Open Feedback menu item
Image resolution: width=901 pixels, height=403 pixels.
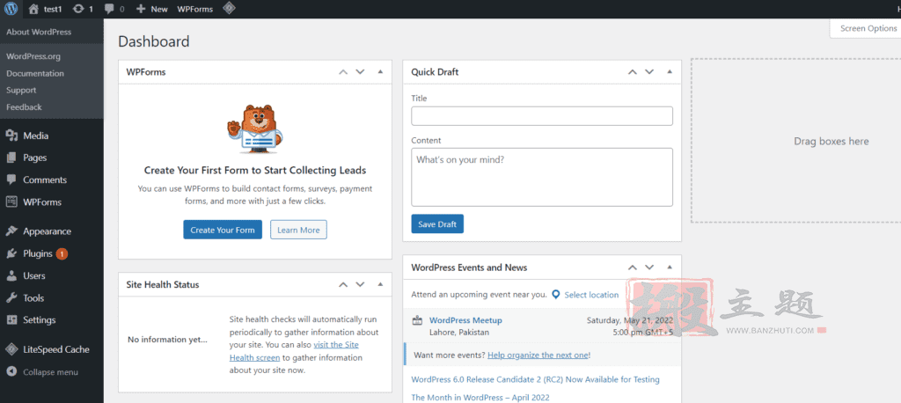click(x=24, y=107)
